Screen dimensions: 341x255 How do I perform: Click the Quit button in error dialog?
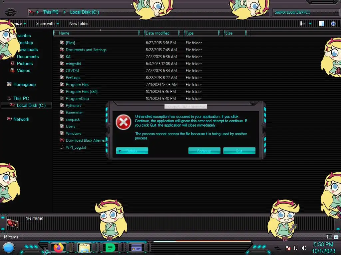239,151
